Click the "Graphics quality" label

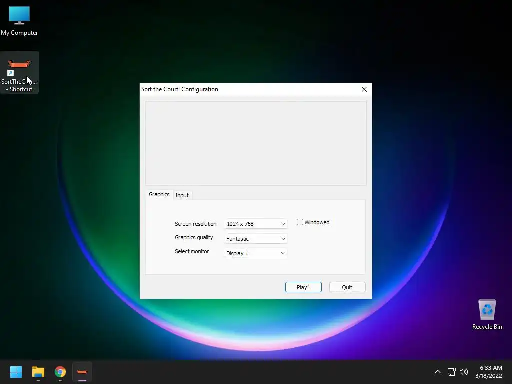(194, 237)
